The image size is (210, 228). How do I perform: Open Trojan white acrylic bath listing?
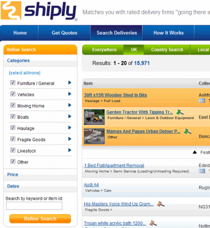115,223
